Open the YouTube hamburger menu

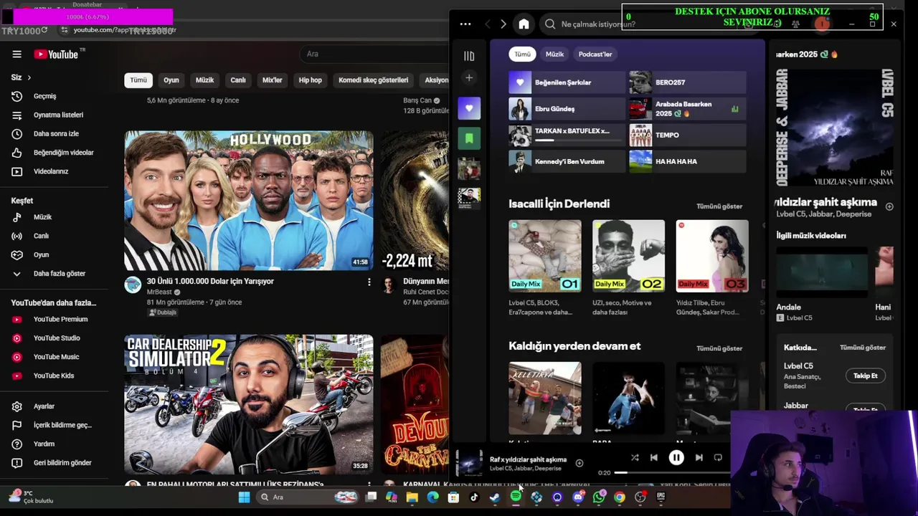[16, 54]
